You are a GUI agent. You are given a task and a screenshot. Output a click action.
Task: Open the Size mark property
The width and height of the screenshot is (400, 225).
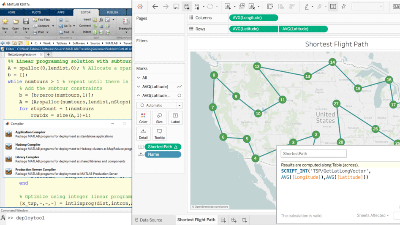pyautogui.click(x=159, y=118)
